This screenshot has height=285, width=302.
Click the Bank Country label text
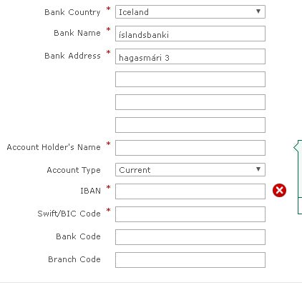pyautogui.click(x=72, y=12)
